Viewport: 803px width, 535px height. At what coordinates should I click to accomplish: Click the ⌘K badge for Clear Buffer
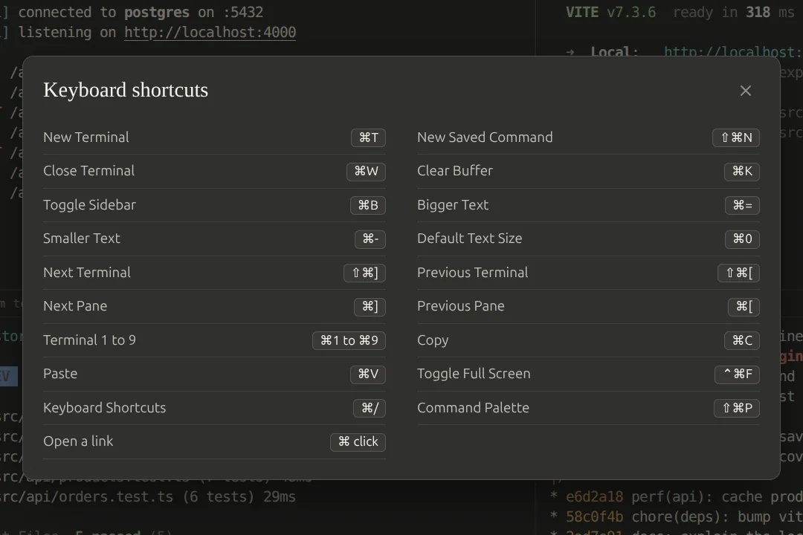click(x=742, y=172)
